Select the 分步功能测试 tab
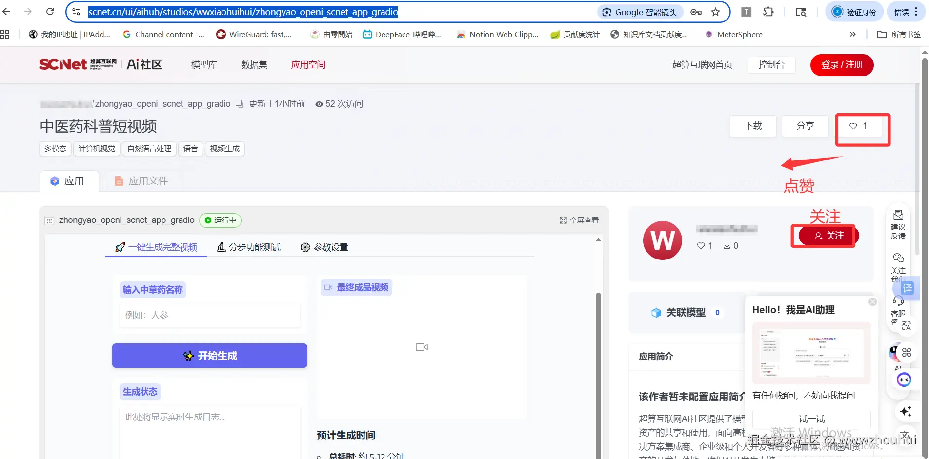The width and height of the screenshot is (929, 459). (x=249, y=247)
